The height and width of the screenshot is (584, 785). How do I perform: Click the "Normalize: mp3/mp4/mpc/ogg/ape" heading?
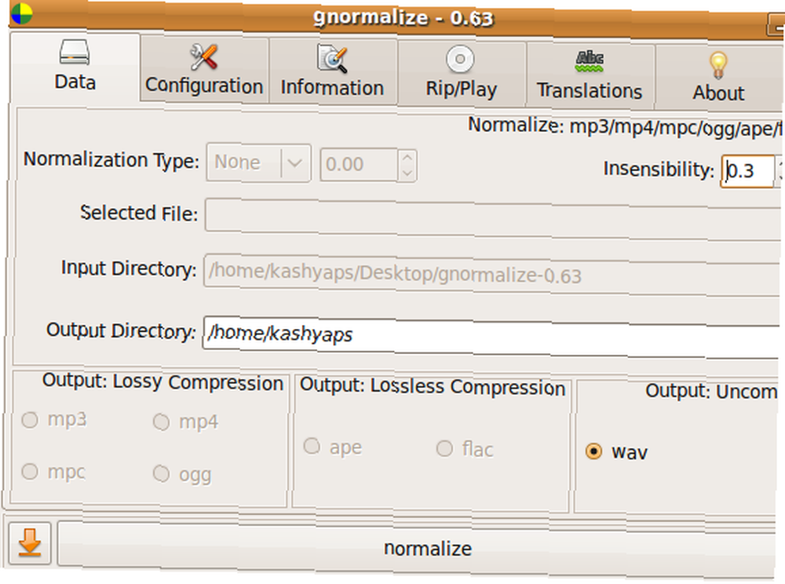point(625,126)
